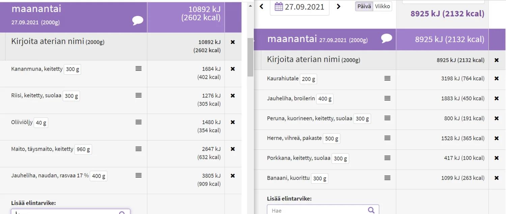
Task: Open the options icon for Kaurahiutale
Action: [387, 78]
